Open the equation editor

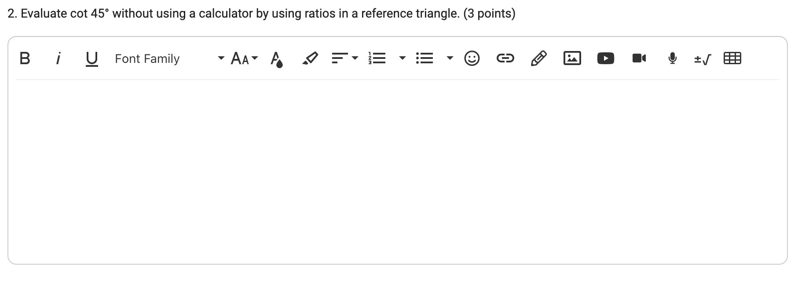702,58
